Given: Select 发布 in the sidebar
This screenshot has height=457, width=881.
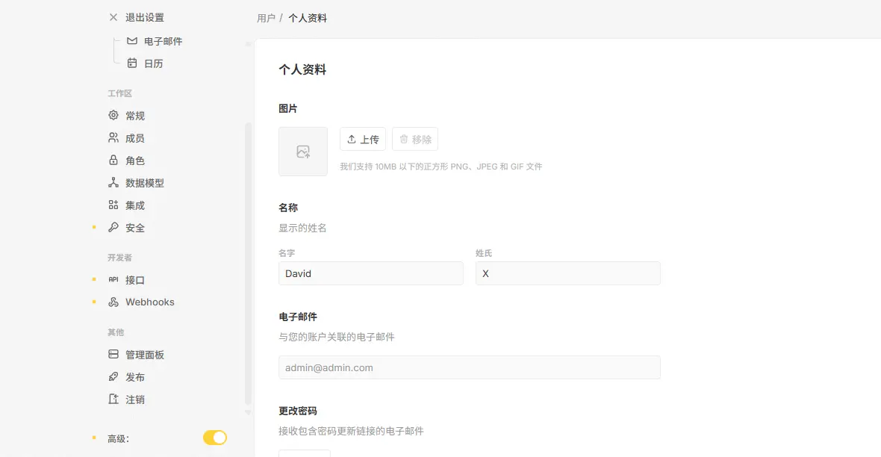Looking at the screenshot, I should [134, 377].
